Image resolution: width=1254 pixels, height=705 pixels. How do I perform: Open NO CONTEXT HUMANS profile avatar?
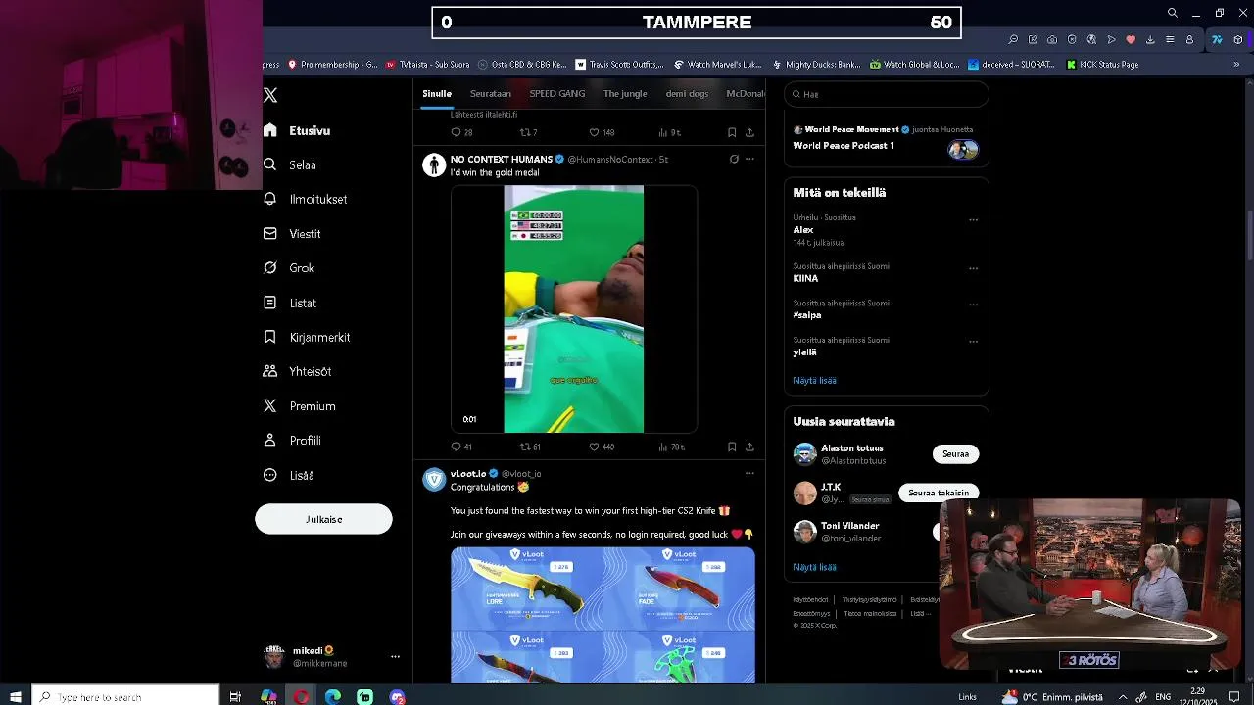coord(434,164)
